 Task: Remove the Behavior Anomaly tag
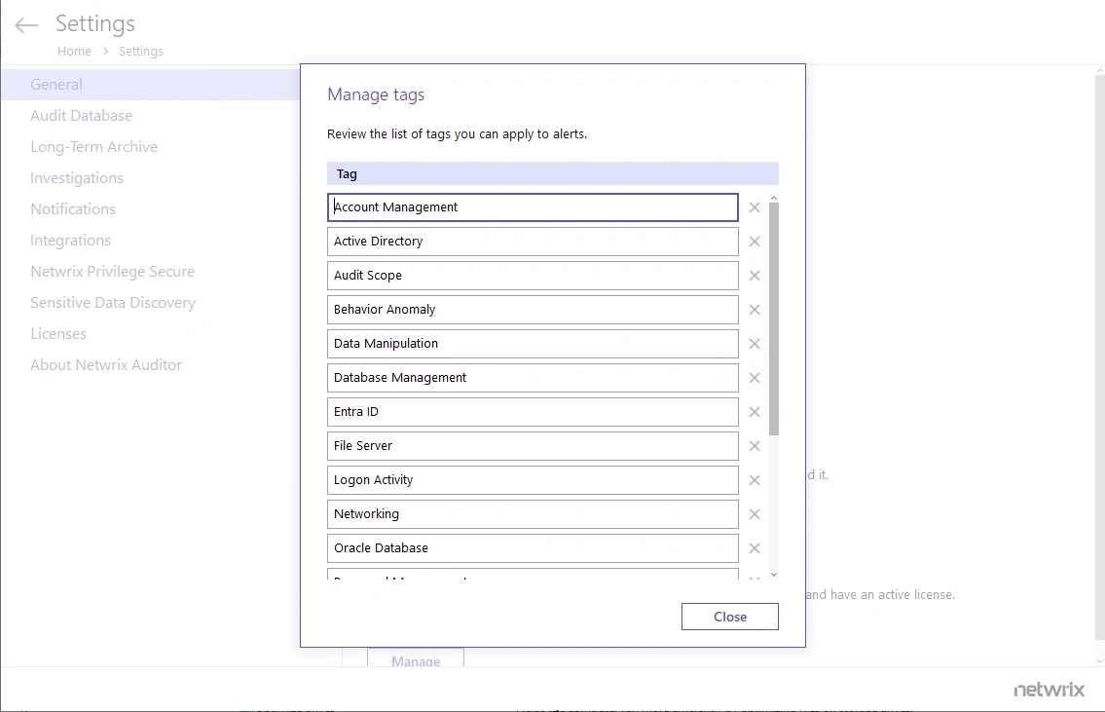click(755, 309)
